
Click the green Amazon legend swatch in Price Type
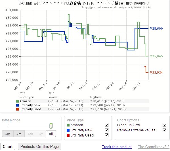(x=68, y=125)
